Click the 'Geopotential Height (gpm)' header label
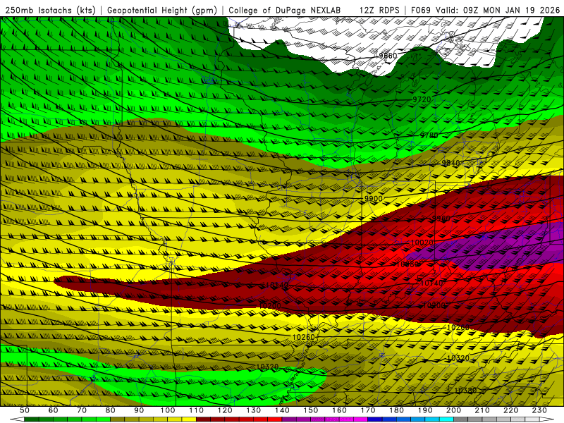 coord(162,11)
